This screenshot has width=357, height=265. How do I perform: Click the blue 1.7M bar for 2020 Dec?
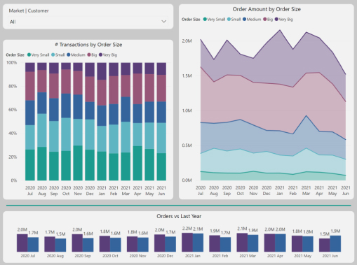pos(170,244)
